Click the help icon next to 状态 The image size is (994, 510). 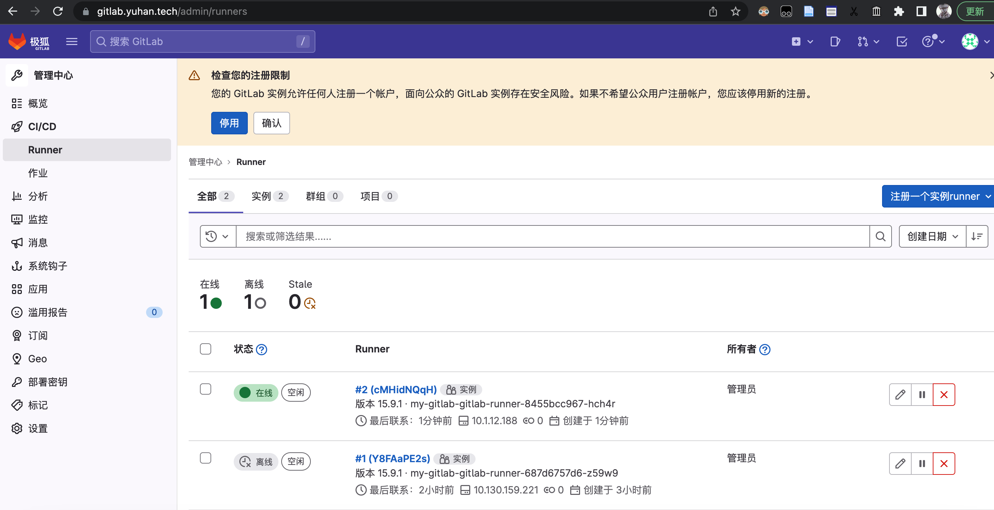pos(262,349)
